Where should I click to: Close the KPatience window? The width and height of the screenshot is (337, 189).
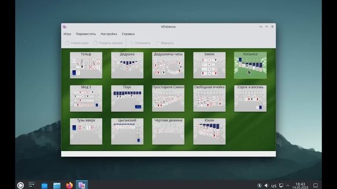pyautogui.click(x=272, y=27)
